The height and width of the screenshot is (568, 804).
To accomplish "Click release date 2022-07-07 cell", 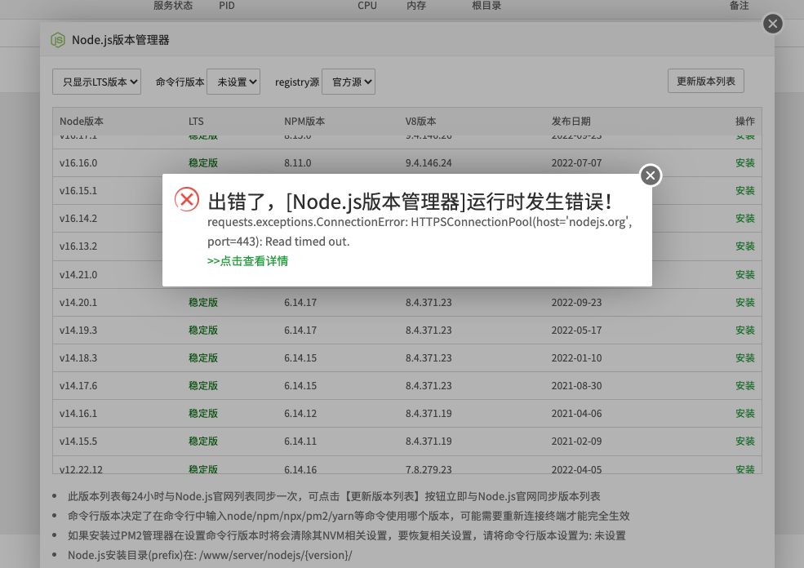I will (x=576, y=163).
